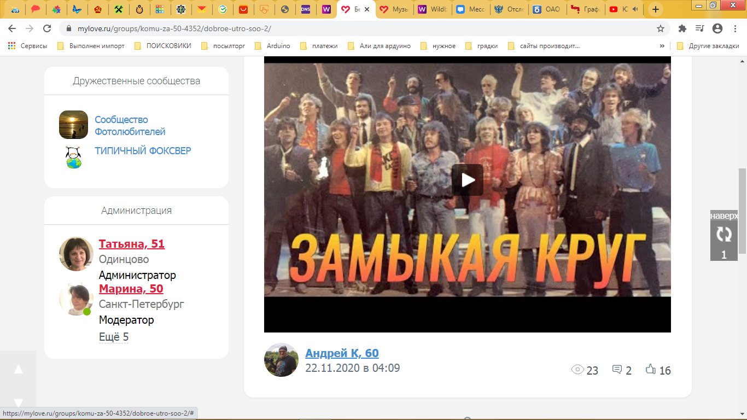The image size is (747, 420).
Task: Switch to the Wildb tab
Action: pos(431,9)
